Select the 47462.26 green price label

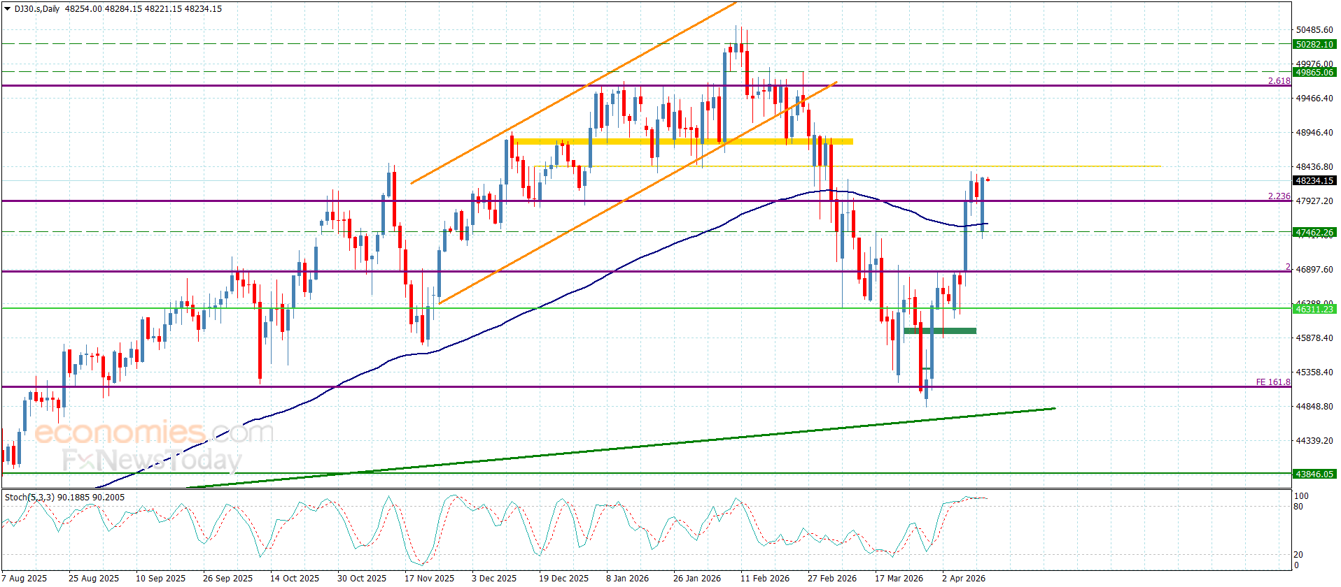coord(1314,232)
